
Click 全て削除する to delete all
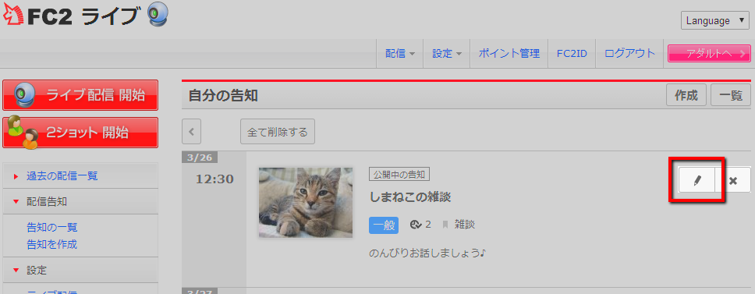[x=278, y=131]
